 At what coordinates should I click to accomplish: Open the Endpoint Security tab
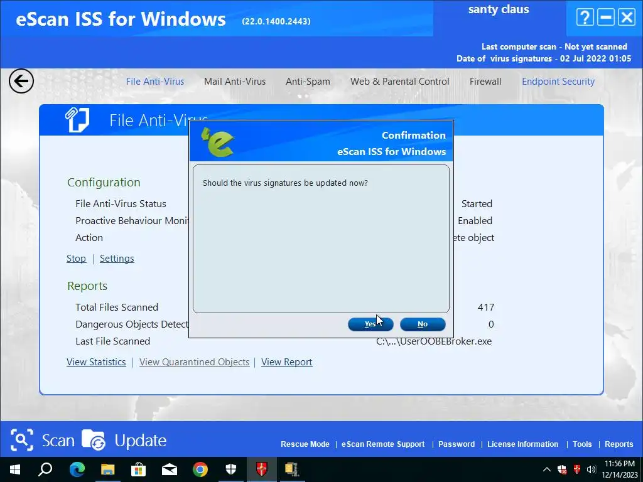558,82
